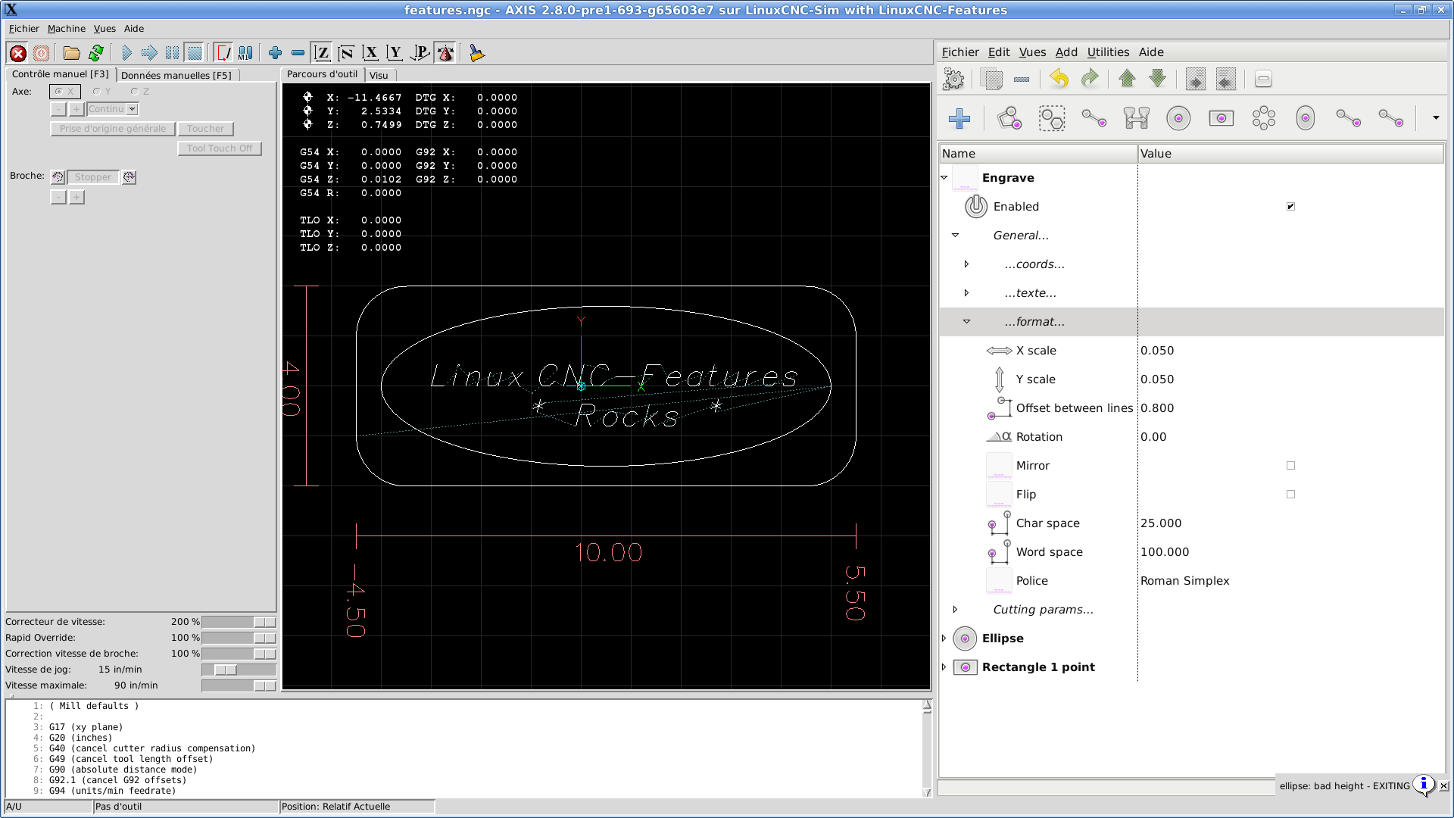Toggle optional pause M1 icon
1454x818 pixels.
coord(245,53)
